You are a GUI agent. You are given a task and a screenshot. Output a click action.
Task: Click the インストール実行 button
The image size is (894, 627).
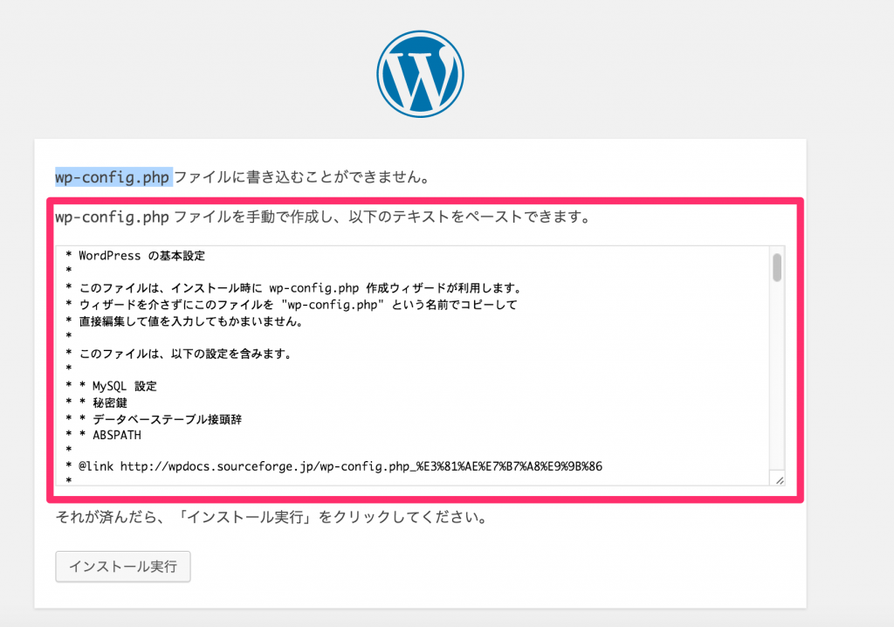[x=123, y=566]
